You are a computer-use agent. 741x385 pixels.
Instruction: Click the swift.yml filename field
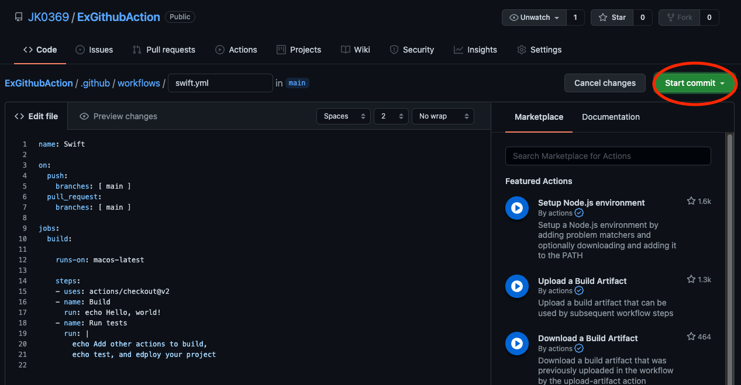220,83
